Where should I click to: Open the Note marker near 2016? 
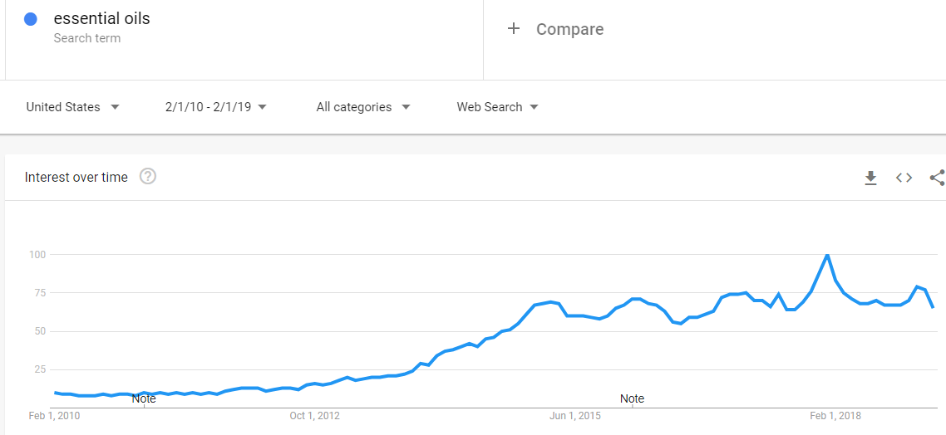(632, 398)
